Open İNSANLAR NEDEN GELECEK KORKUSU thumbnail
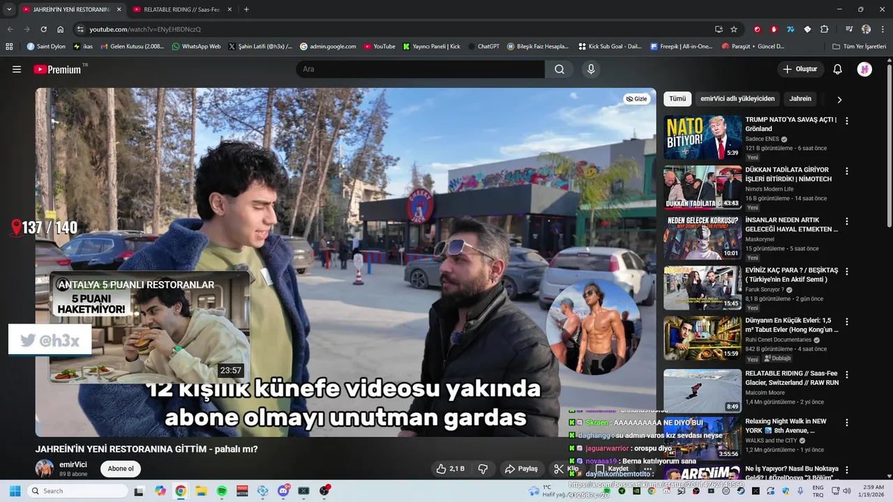The image size is (893, 502). 703,238
